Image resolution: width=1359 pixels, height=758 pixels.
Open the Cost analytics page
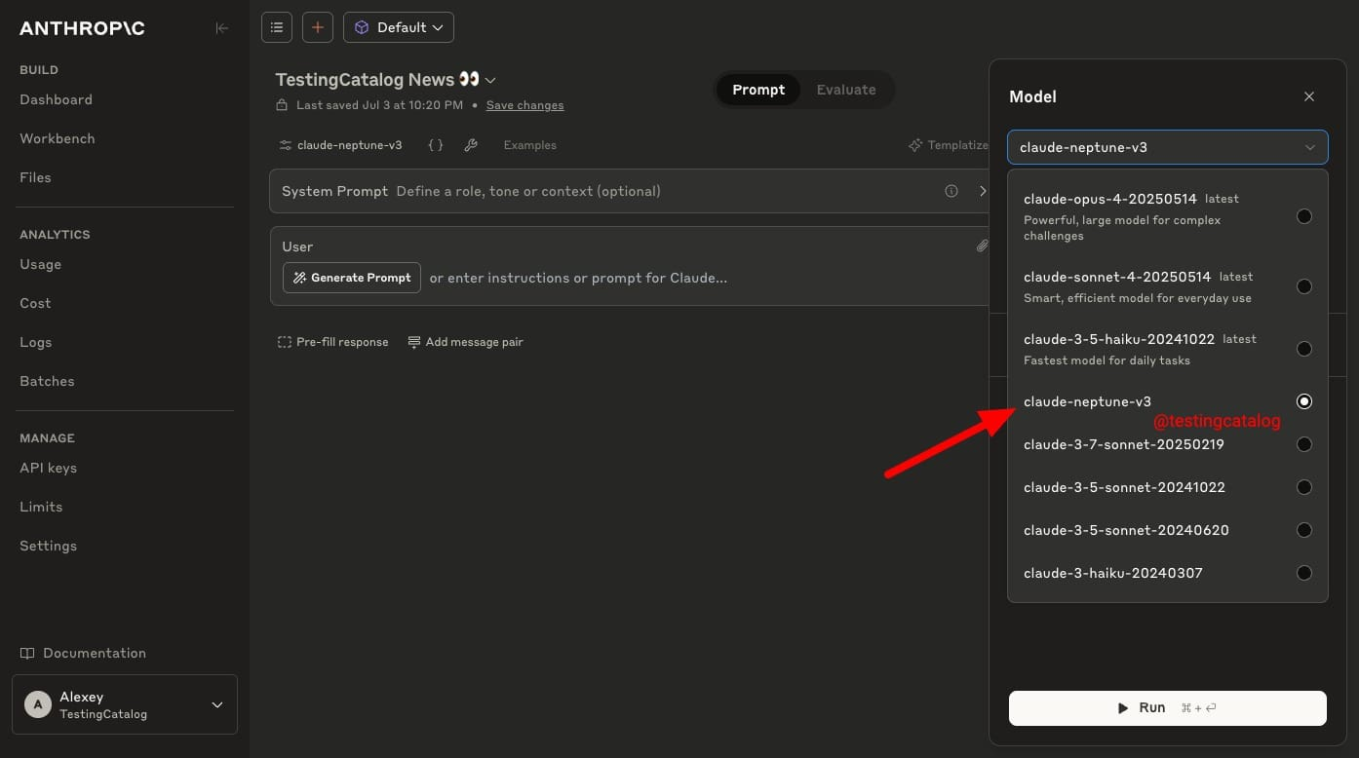(x=35, y=303)
